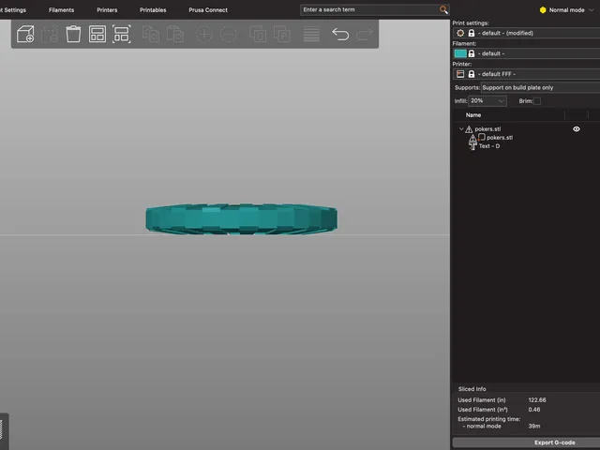Toggle the Brim checkbox
600x450 pixels.
click(x=537, y=101)
